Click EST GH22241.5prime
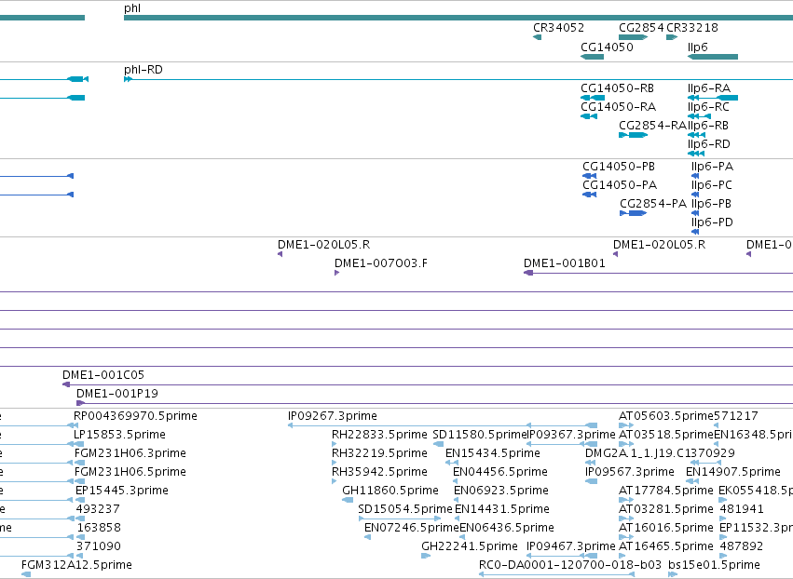This screenshot has height=579, width=793. 470,546
